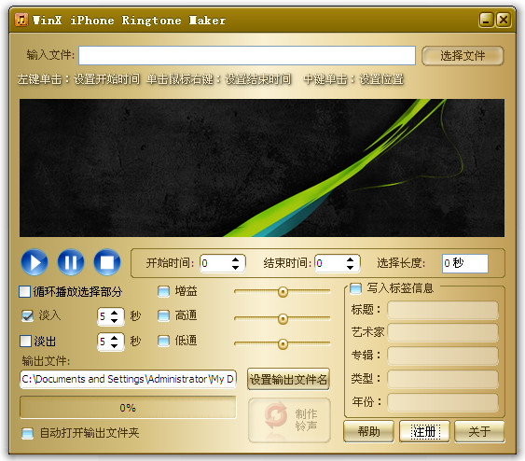This screenshot has height=461, width=525.
Task: Check 自动打开输出文件夹 auto-open folder option
Action: point(27,433)
